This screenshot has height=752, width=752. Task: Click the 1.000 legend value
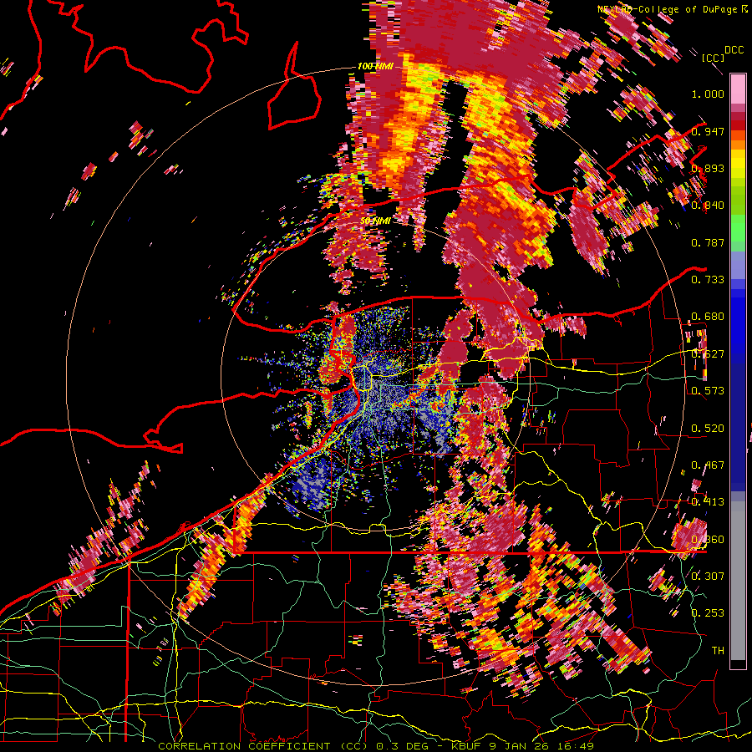[708, 94]
